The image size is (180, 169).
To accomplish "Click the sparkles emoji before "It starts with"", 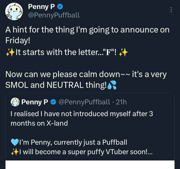I will click(10, 53).
